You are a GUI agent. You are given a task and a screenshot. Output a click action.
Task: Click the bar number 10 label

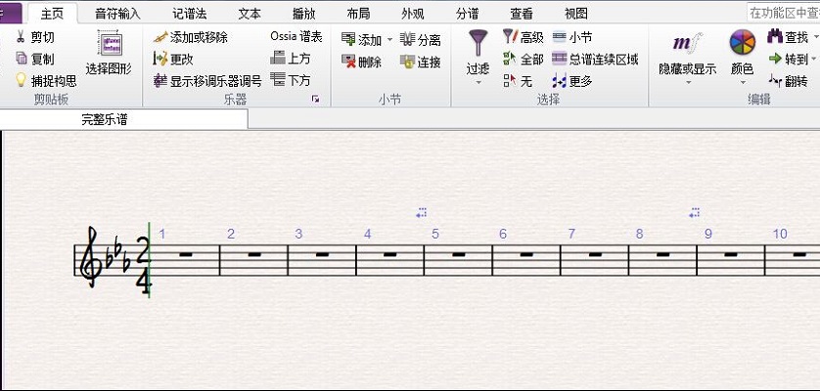780,234
